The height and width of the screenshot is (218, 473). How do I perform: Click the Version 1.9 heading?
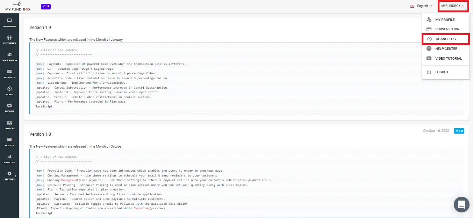point(40,27)
